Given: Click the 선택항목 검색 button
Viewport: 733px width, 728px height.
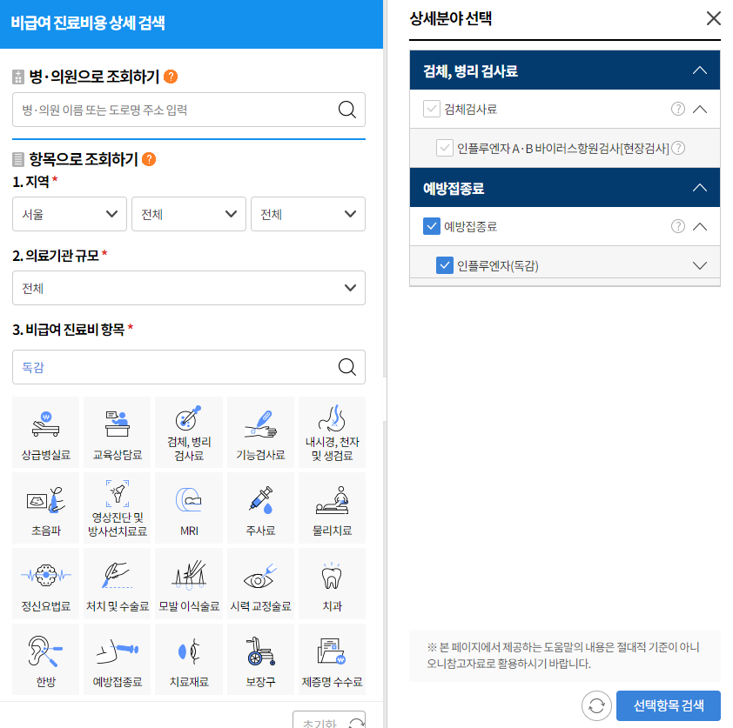Looking at the screenshot, I should pyautogui.click(x=668, y=705).
